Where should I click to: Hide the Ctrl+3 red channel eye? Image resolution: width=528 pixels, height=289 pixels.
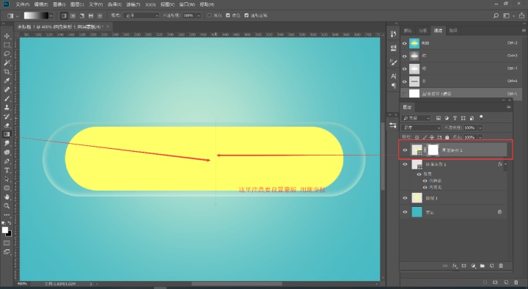[404, 56]
